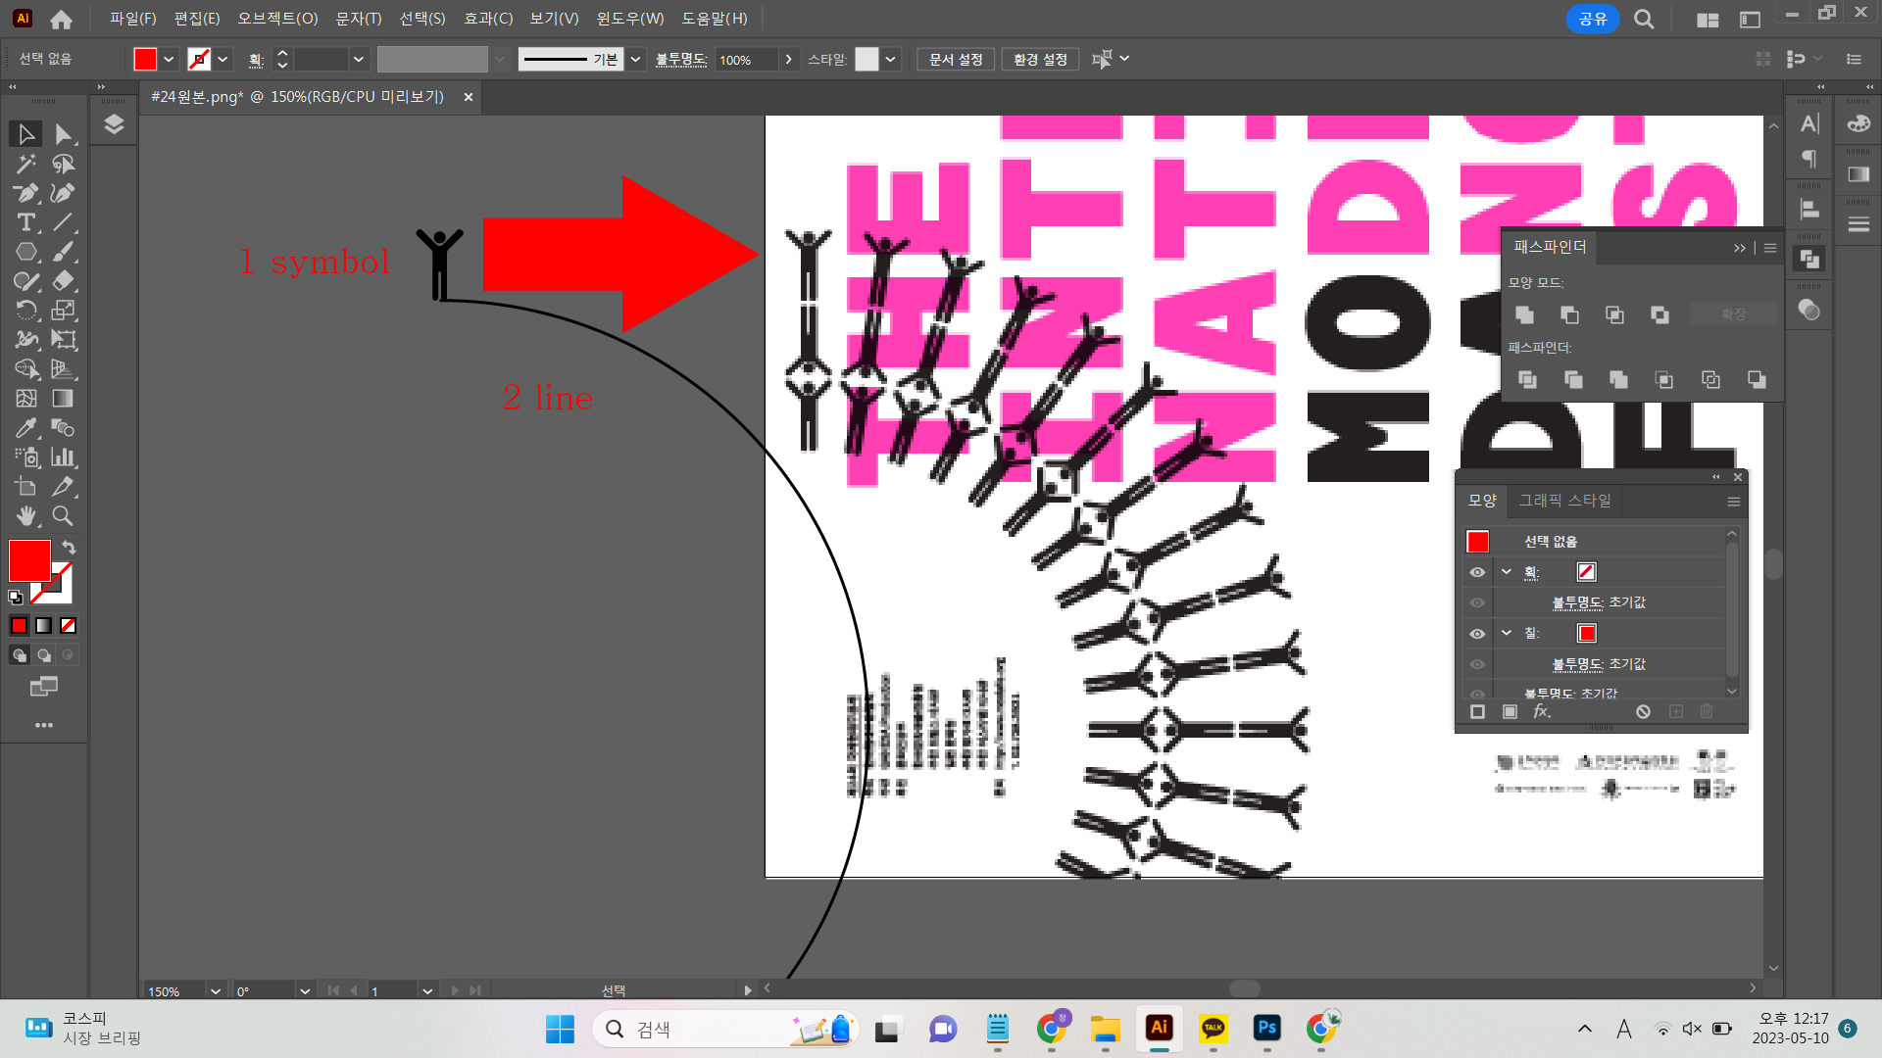Viewport: 1882px width, 1058px height.
Task: Click the 확장 button in Pathfinder
Action: click(1734, 313)
